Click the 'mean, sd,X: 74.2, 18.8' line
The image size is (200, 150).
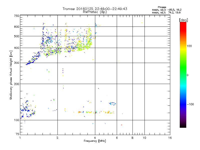tap(166, 12)
